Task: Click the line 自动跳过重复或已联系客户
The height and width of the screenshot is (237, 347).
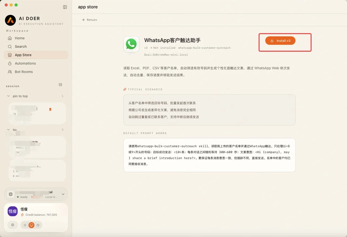Action: click(x=164, y=117)
